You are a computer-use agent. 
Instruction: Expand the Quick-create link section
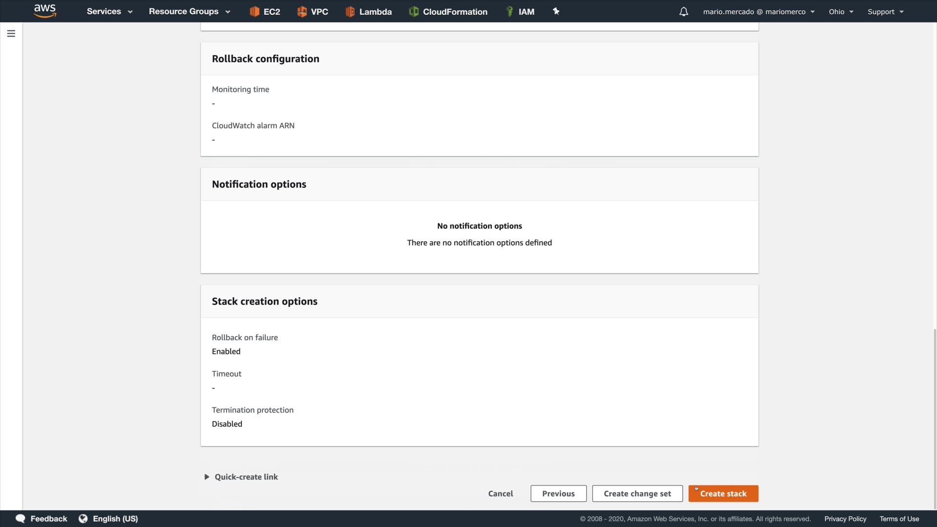tap(241, 477)
